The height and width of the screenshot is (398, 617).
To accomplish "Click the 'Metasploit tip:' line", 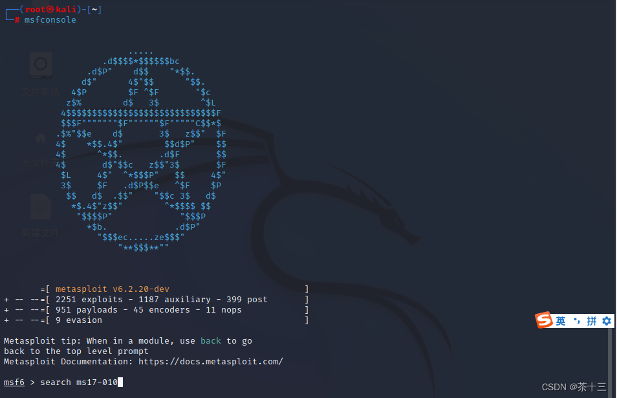I will [x=128, y=341].
